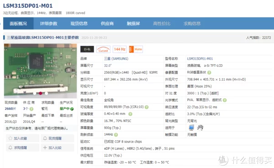Click the 加入比较 button
Screen dimensions: 274x168
58,148
